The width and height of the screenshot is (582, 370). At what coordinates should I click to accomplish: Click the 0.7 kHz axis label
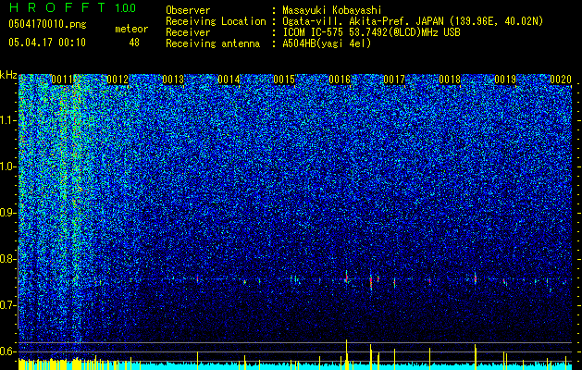coord(8,305)
